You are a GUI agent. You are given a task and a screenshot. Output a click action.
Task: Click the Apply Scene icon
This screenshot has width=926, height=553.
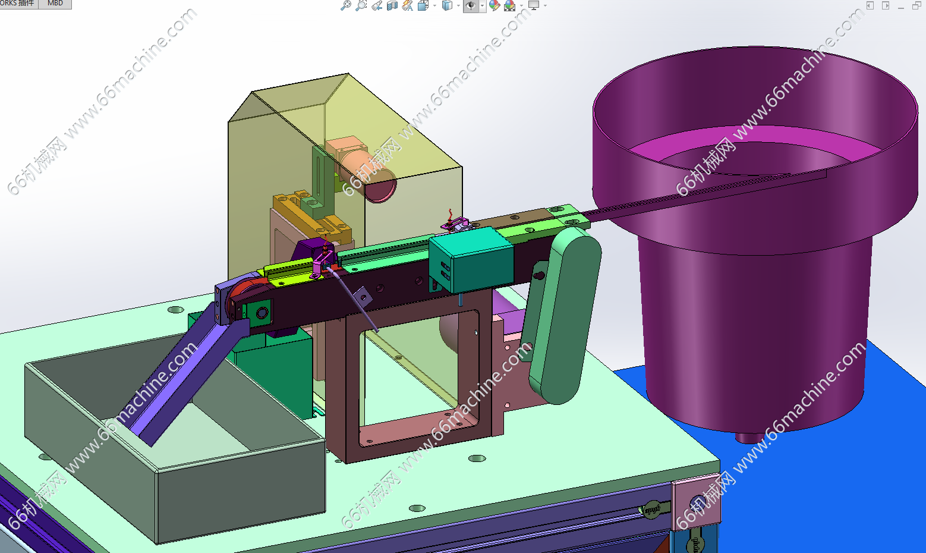point(510,5)
